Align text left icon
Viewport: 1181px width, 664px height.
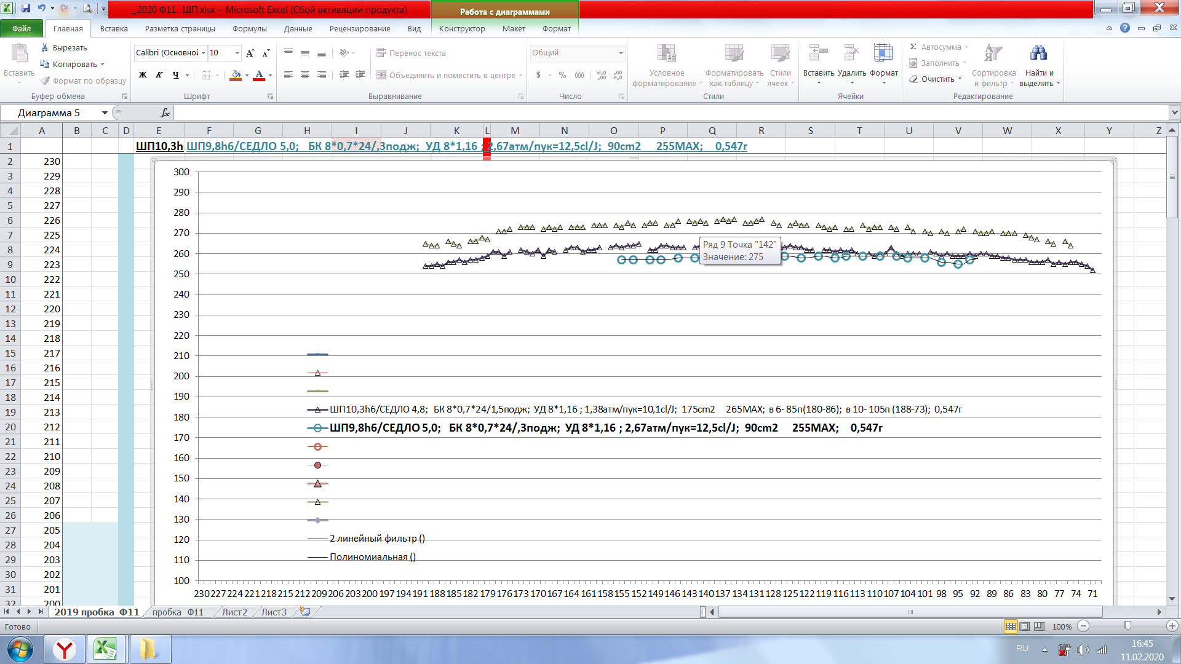coord(288,75)
